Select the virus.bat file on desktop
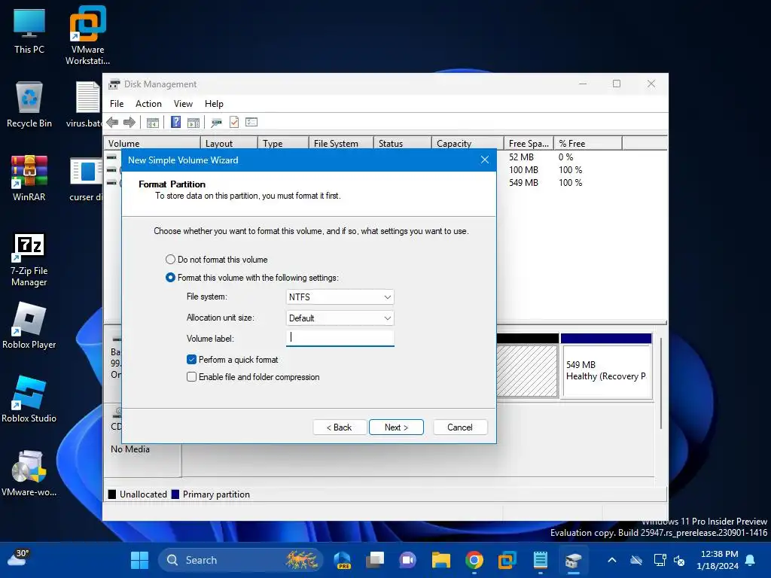 (x=84, y=105)
